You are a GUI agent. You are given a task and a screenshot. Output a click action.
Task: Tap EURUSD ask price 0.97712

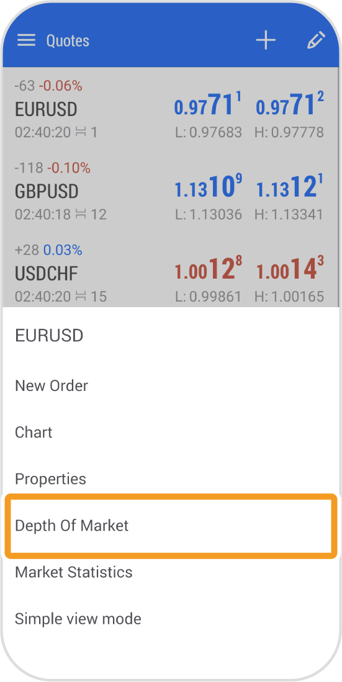pos(290,105)
